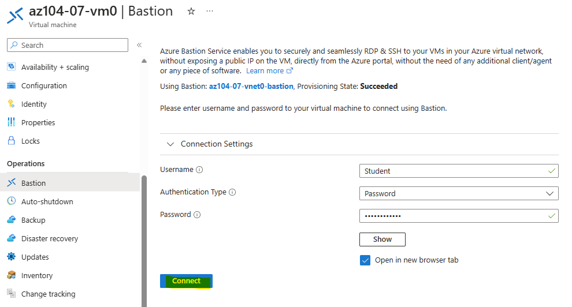Open the Disaster recovery menu item
Screen dimensions: 572x307
pos(50,238)
